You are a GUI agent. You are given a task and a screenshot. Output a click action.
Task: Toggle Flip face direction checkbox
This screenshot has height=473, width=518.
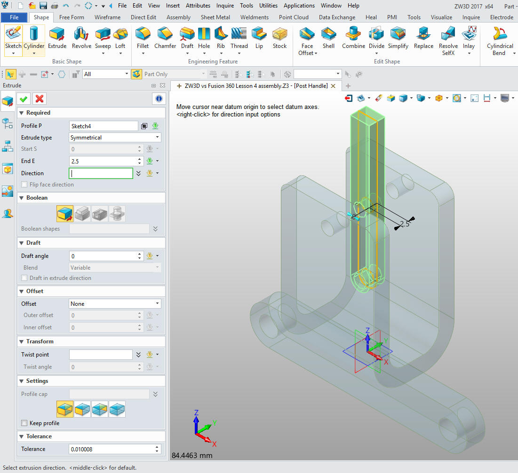point(25,185)
